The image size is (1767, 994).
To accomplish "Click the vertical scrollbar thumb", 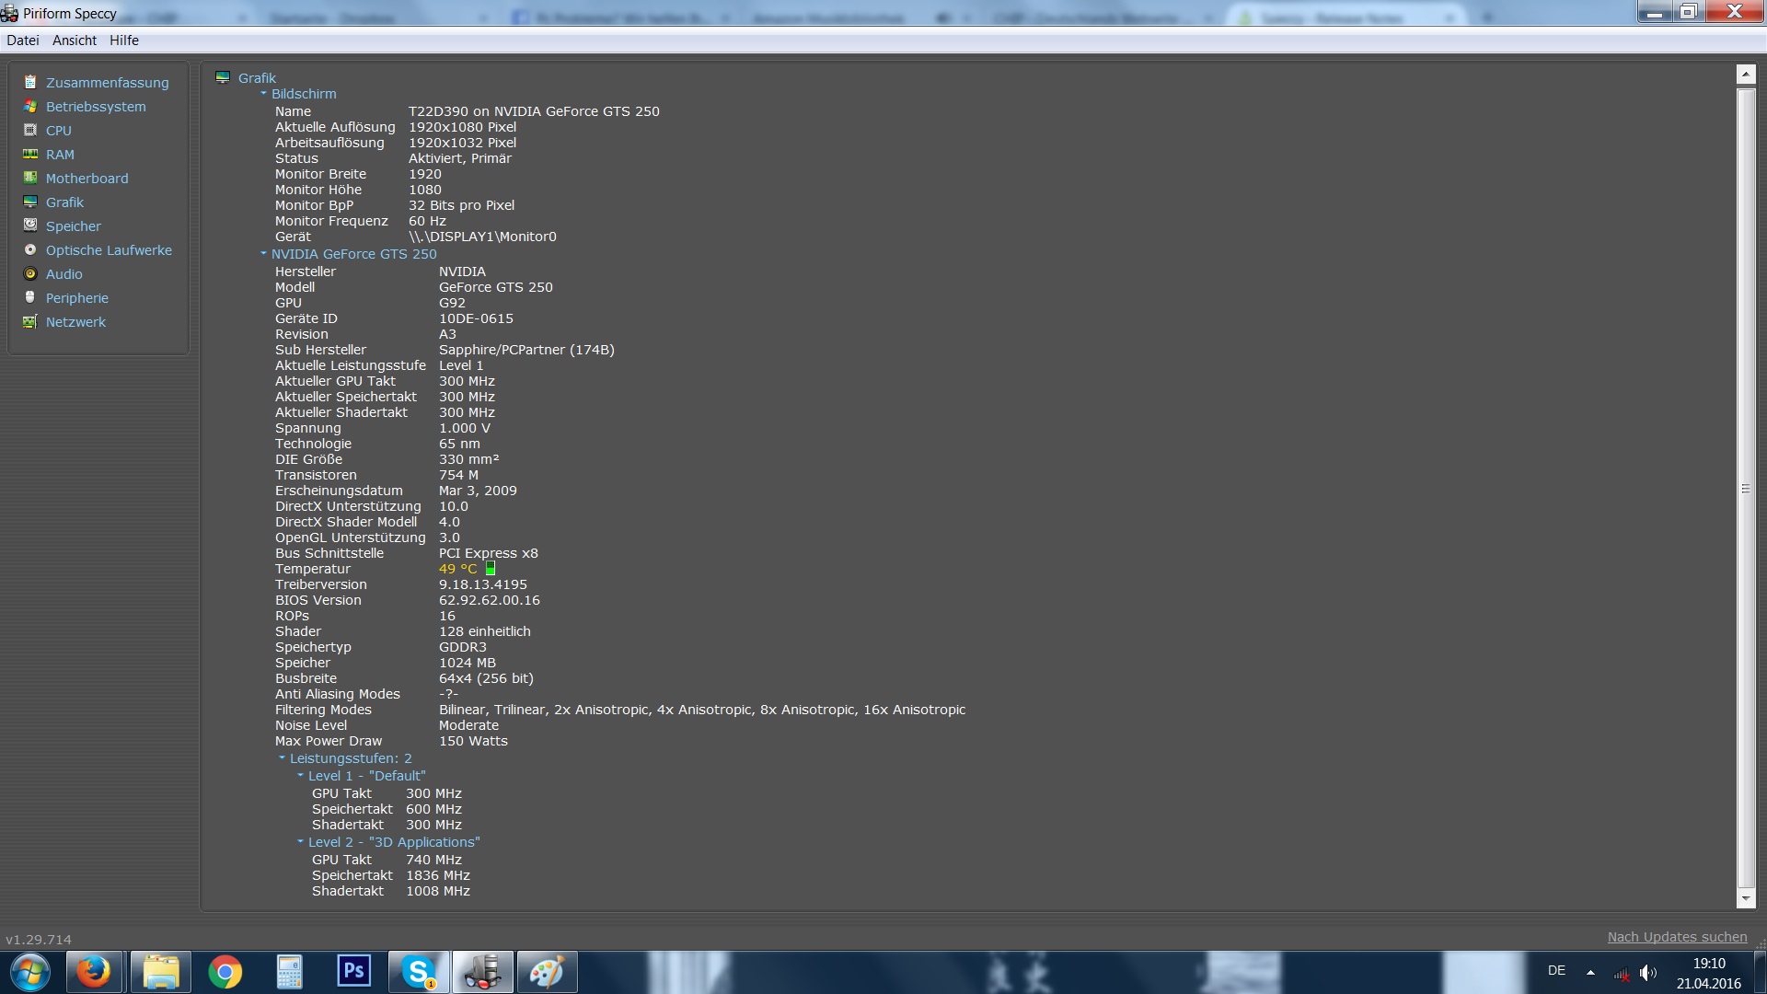I will (1746, 488).
